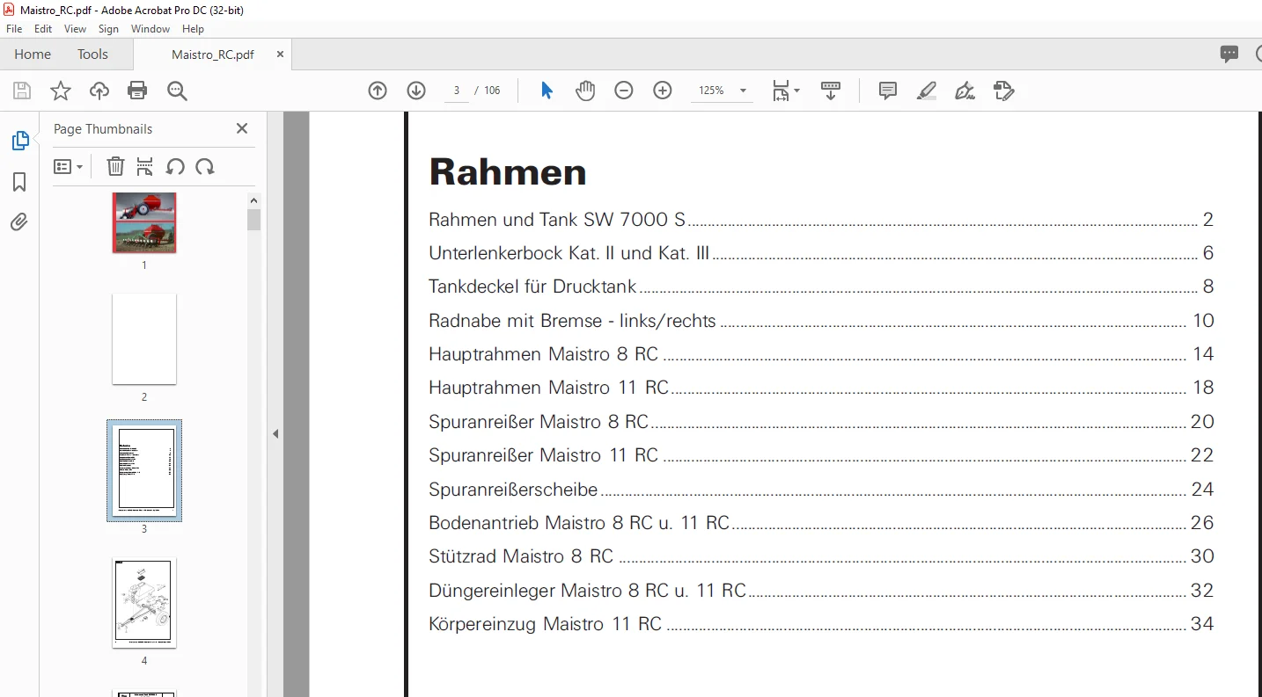Add the document to favorites with the star icon
Image resolution: width=1262 pixels, height=697 pixels.
61,91
